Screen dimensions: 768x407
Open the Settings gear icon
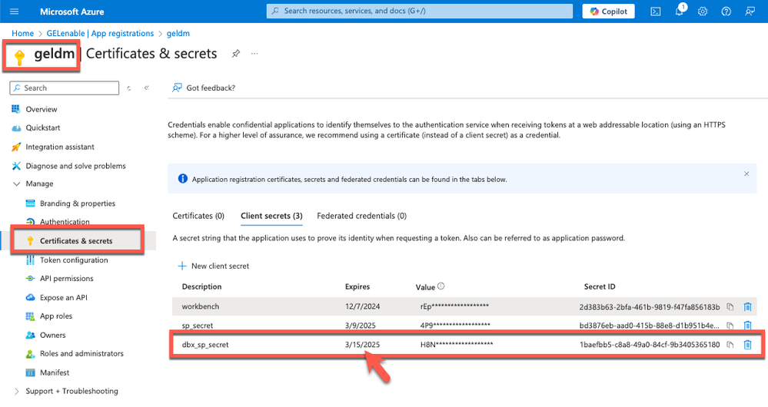(x=703, y=12)
